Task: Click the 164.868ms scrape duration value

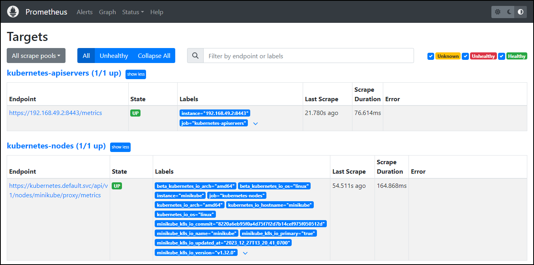Action: click(392, 185)
